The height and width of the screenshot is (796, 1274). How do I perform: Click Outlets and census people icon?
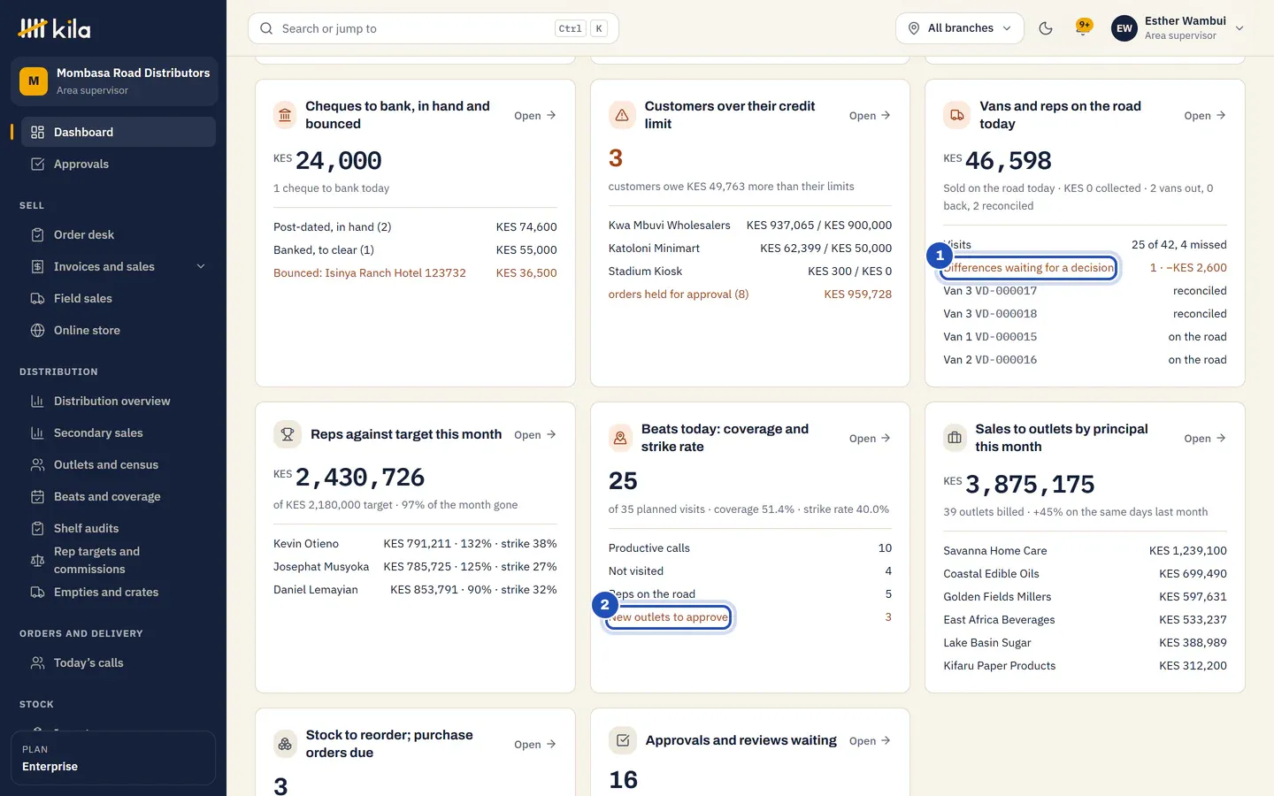(x=37, y=464)
